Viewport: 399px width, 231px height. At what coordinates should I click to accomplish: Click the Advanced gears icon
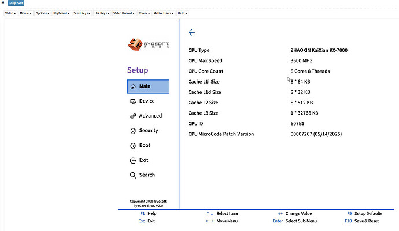[x=133, y=116]
